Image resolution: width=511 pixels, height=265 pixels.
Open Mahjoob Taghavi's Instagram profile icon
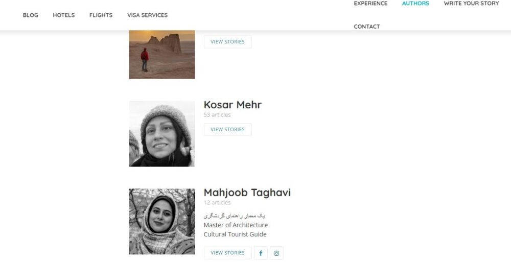pyautogui.click(x=276, y=253)
